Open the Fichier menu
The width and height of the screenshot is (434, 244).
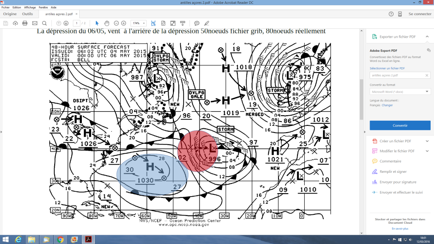pos(6,8)
